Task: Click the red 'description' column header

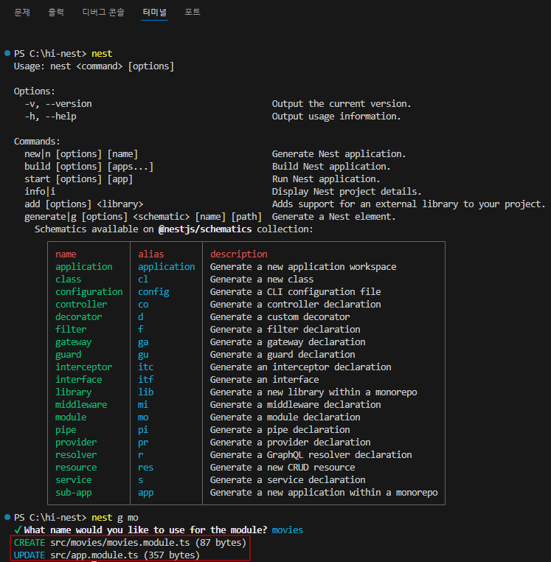Action: click(x=239, y=254)
